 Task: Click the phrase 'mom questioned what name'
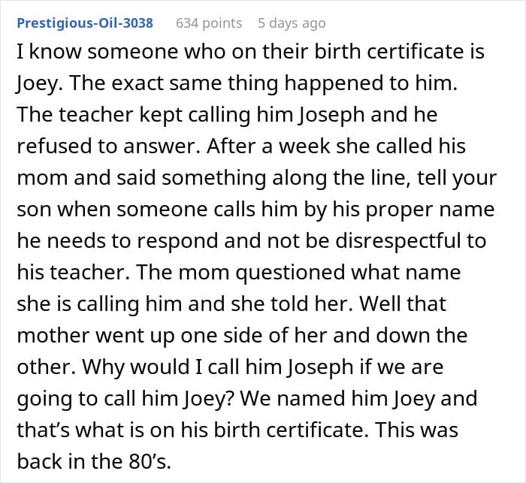click(319, 273)
